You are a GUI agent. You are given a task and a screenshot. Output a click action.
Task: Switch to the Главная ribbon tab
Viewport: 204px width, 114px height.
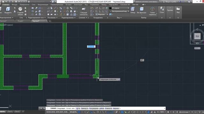[x=6, y=4]
